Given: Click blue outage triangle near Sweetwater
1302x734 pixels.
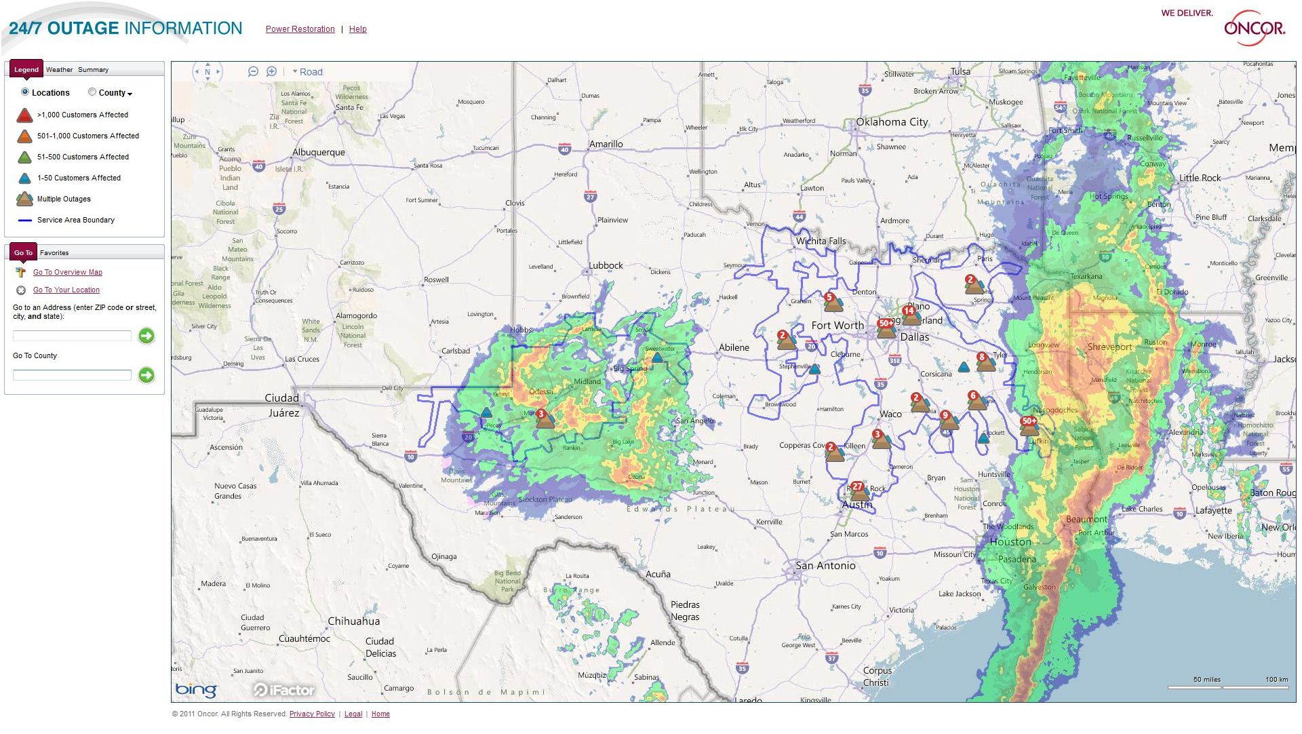Looking at the screenshot, I should (657, 357).
